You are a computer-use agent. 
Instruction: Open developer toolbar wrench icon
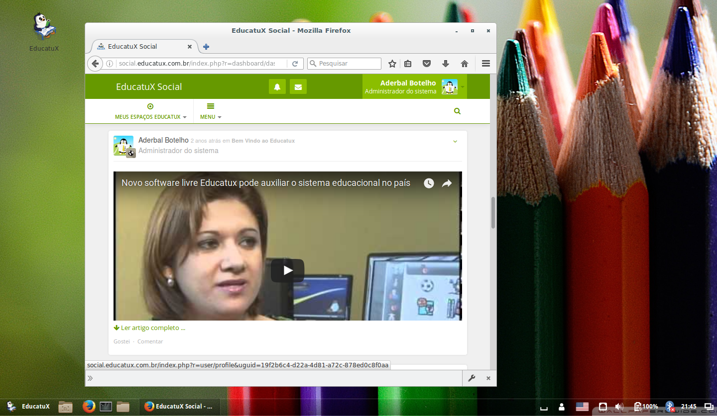pyautogui.click(x=472, y=378)
